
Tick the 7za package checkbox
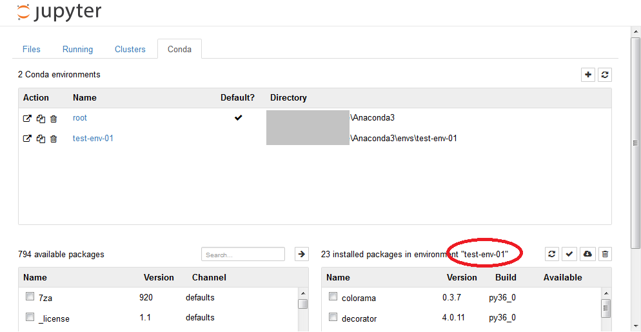tap(30, 297)
